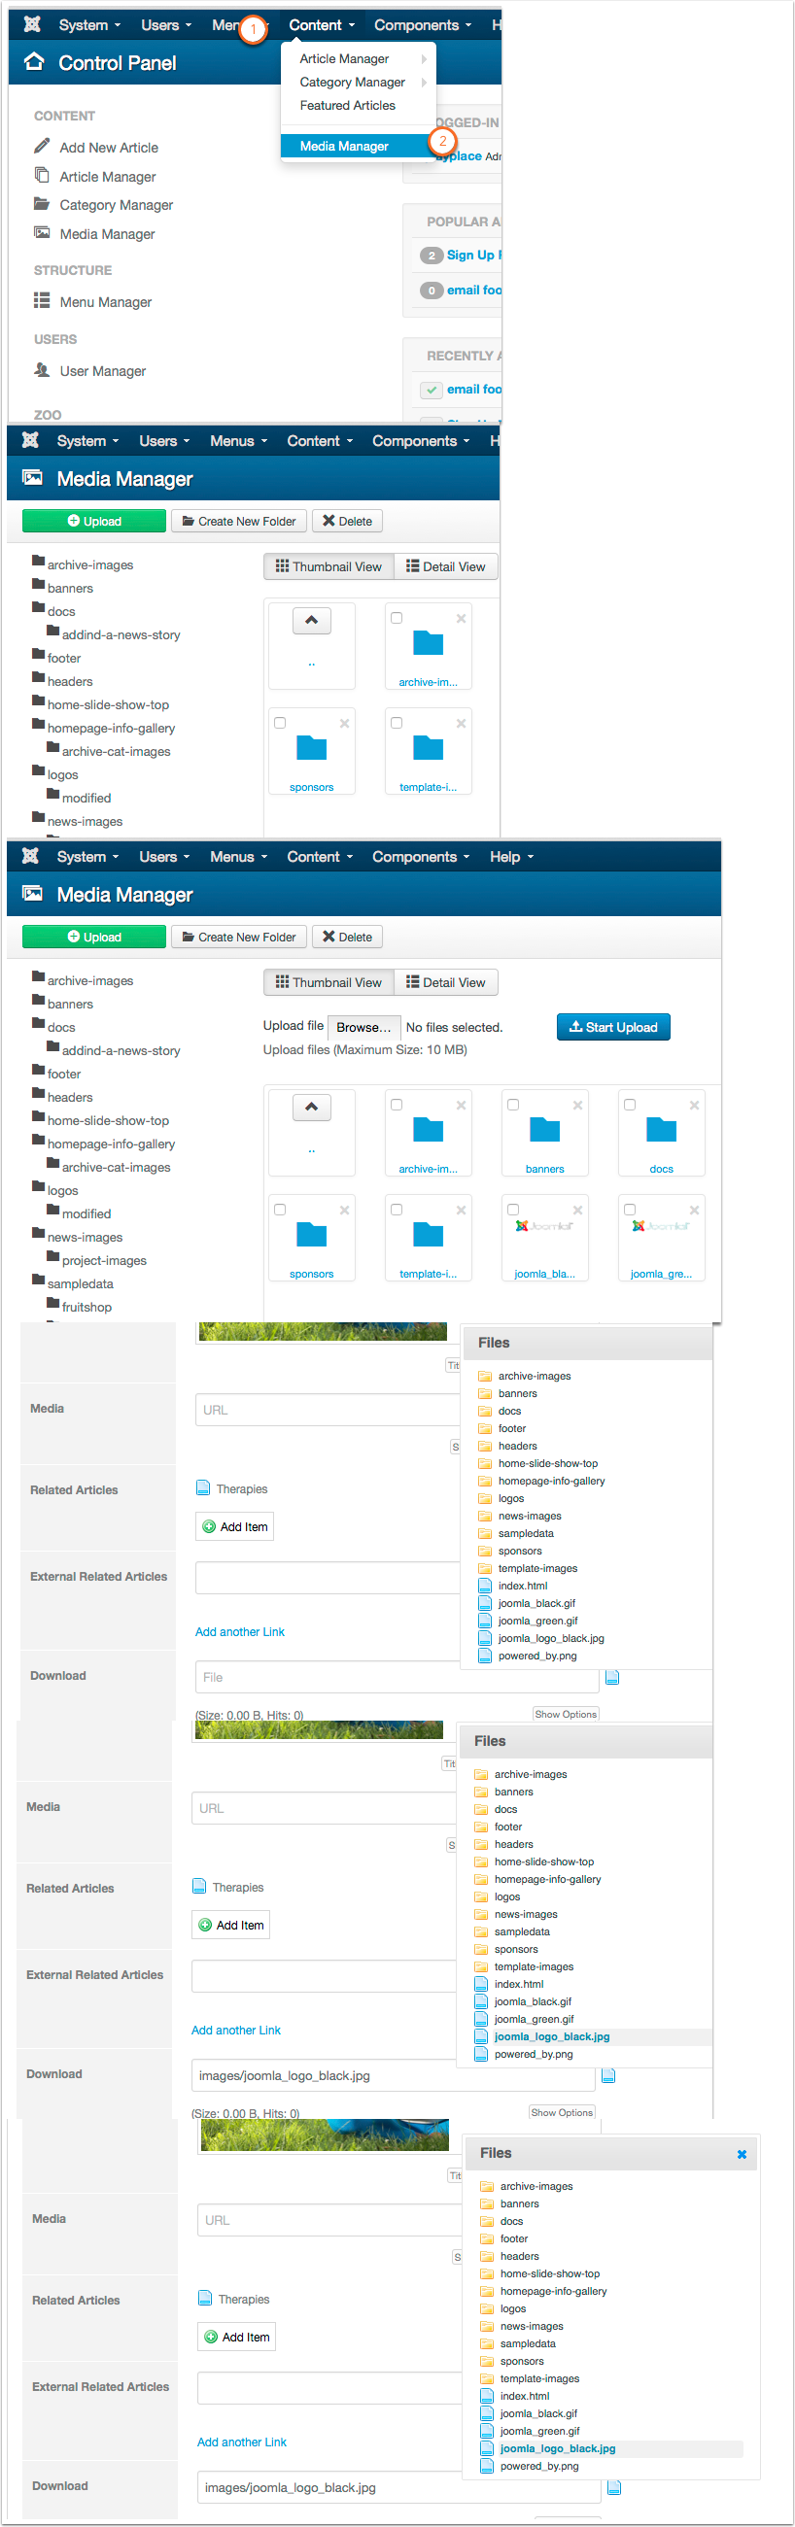Click the Category Manager folder icon in sidebar
Screen dimensions: 795x2527
point(41,204)
